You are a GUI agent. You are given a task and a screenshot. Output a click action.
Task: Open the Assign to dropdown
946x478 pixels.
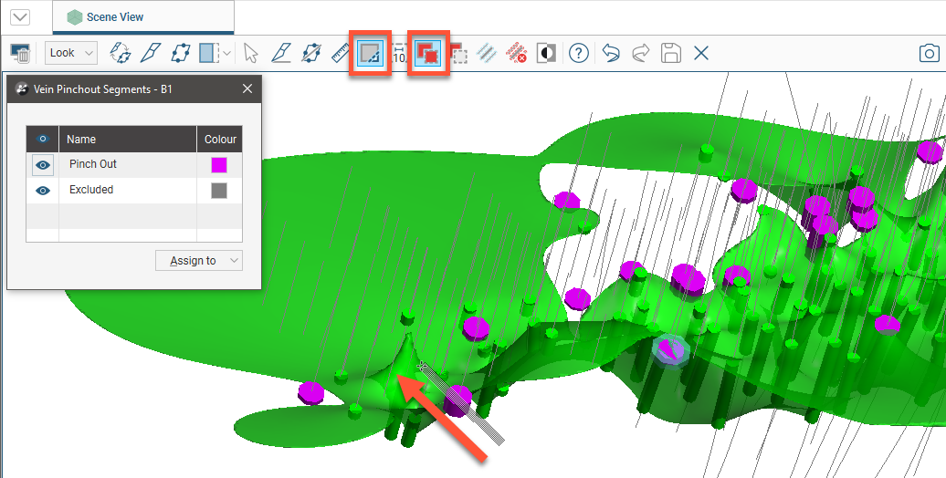[x=198, y=261]
